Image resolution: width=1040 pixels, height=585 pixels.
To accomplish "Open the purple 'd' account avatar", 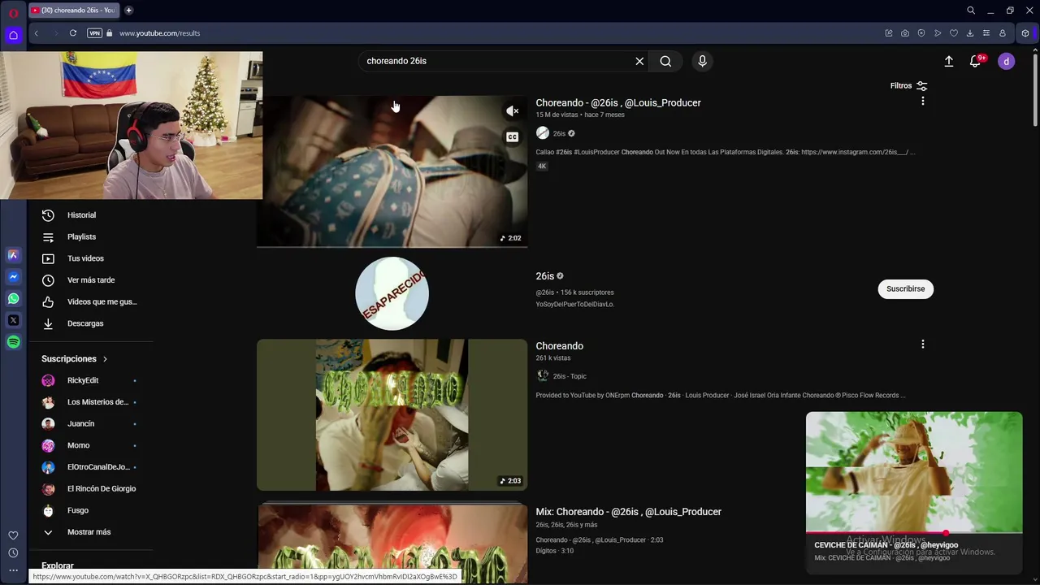I will click(x=1007, y=61).
